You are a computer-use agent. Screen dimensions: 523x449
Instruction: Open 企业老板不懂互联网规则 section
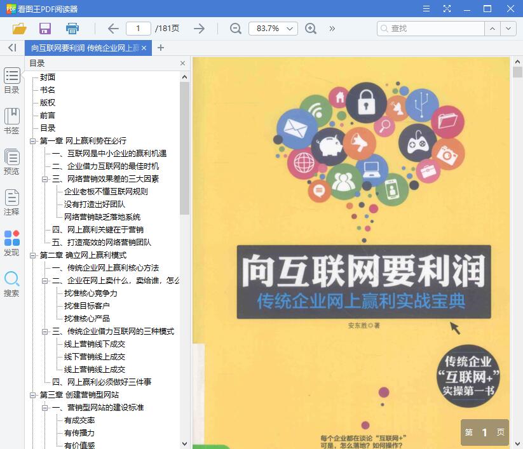pyautogui.click(x=105, y=192)
